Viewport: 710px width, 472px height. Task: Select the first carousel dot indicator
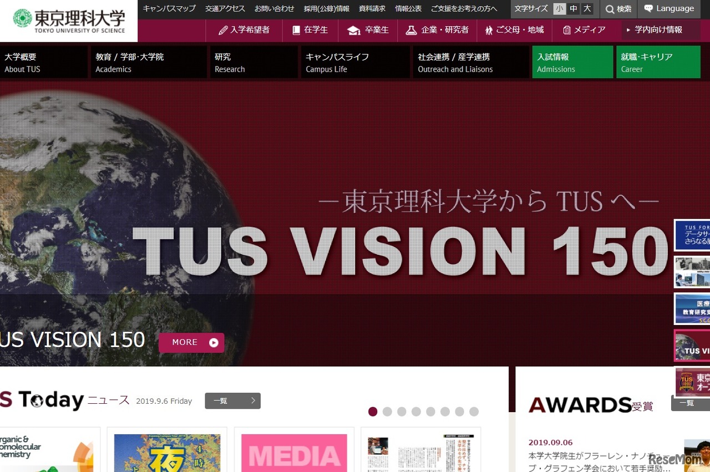click(x=372, y=412)
